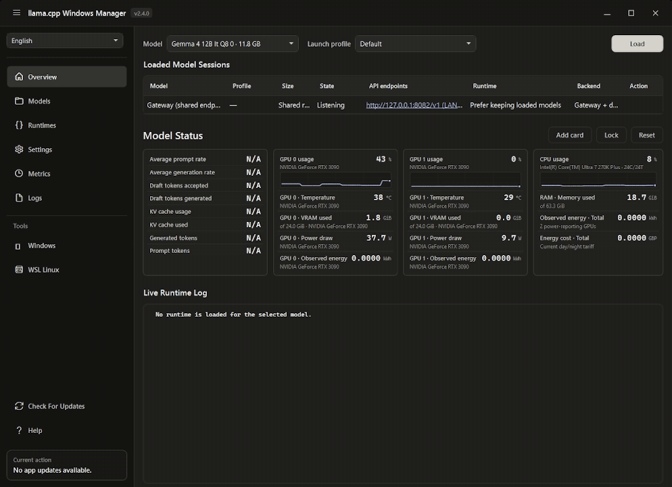Click the Backend column header
This screenshot has width=672, height=487.
(588, 86)
